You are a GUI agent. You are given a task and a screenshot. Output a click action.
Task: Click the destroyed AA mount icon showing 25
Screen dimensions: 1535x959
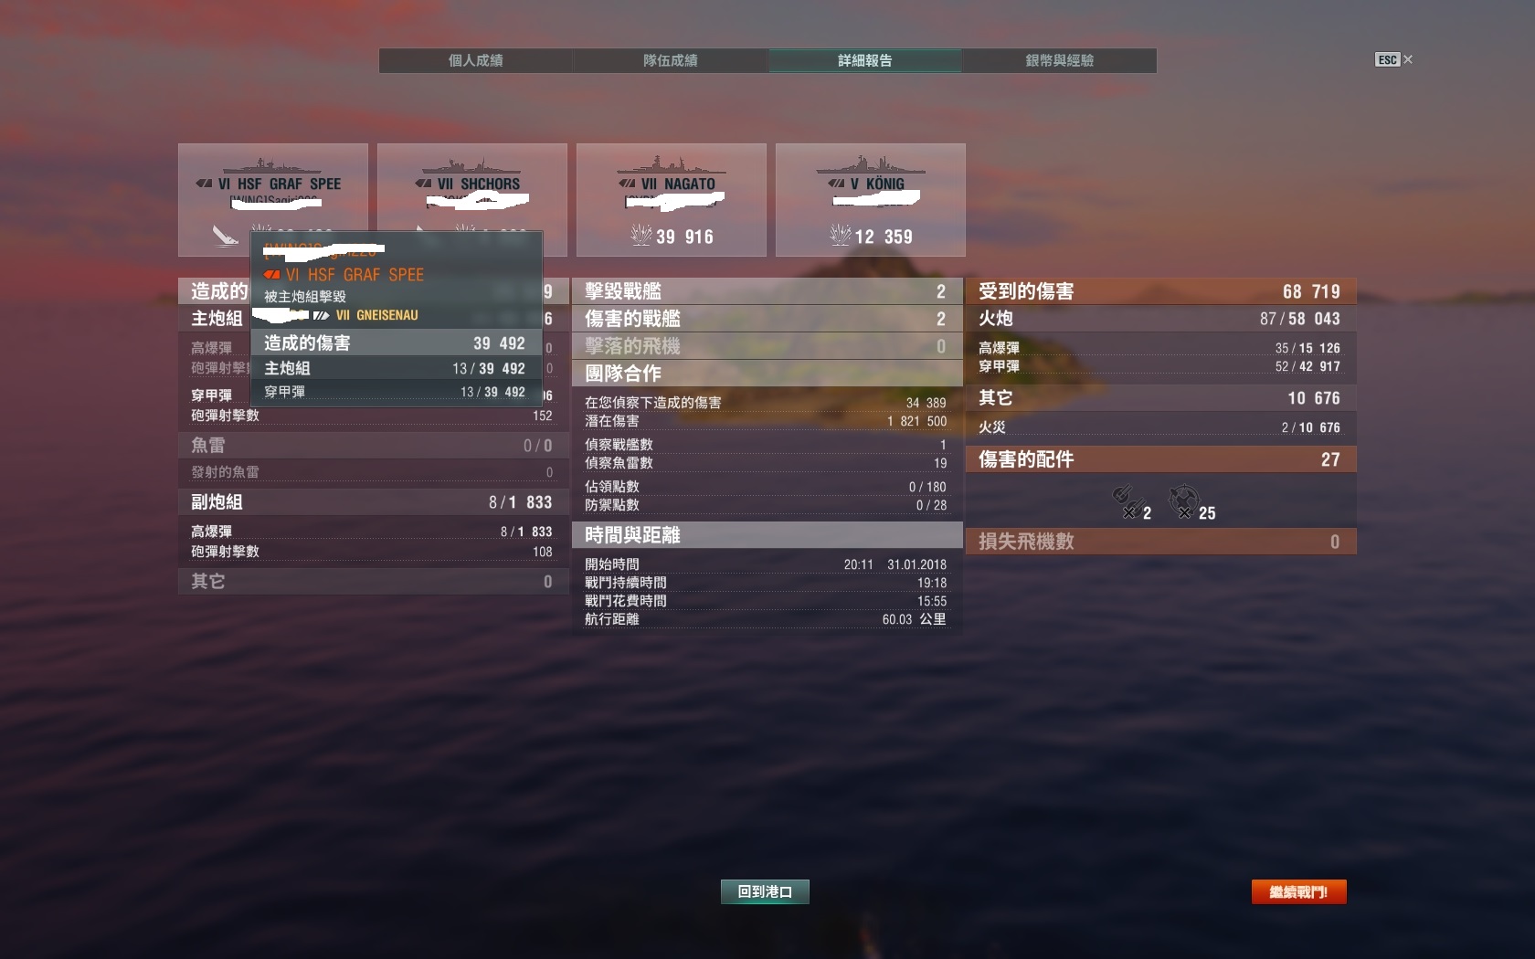point(1183,501)
